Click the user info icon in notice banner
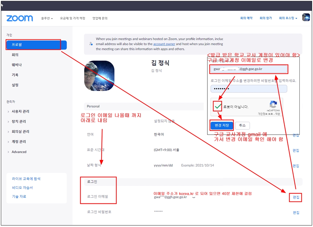 coord(91,44)
